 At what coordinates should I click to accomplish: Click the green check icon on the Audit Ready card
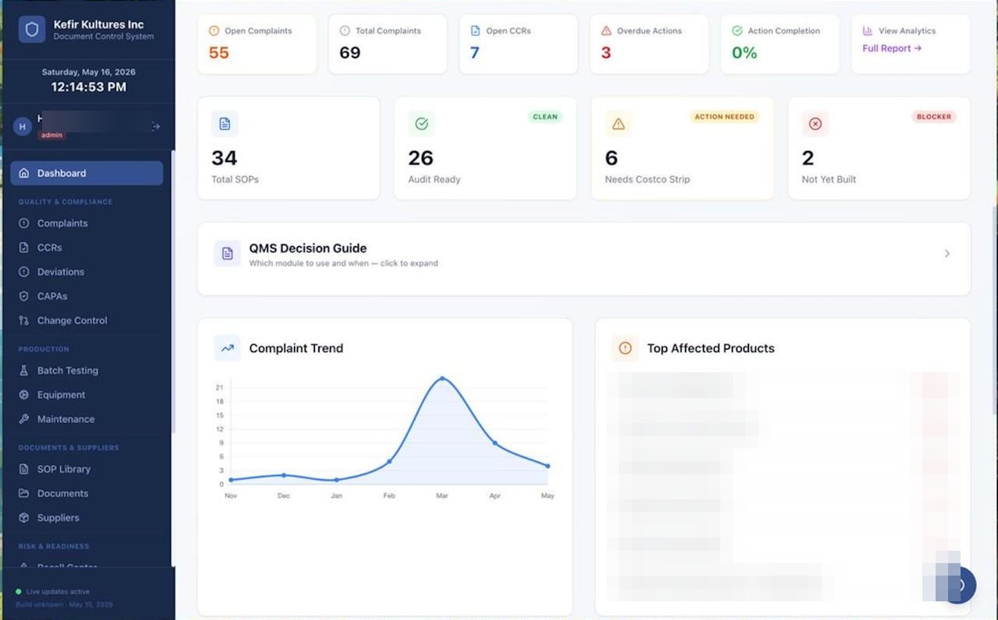[x=422, y=124]
